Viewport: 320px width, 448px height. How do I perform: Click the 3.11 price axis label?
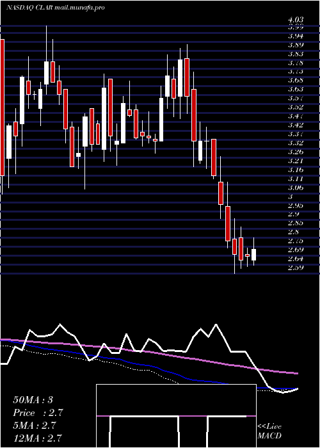[296, 179]
